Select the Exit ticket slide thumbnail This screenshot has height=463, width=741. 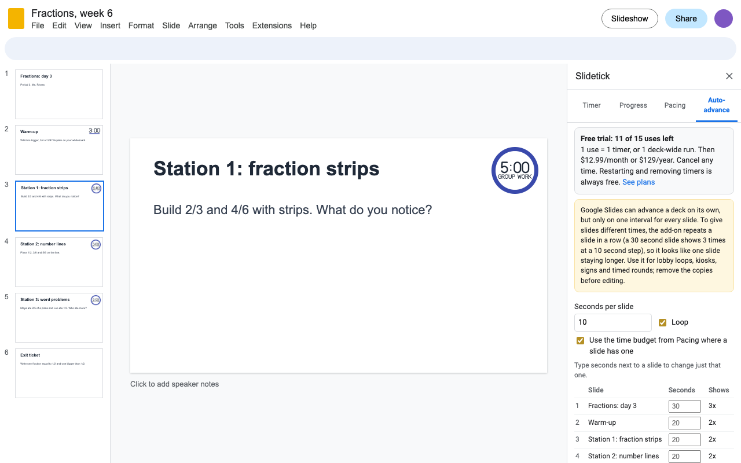[x=59, y=373]
